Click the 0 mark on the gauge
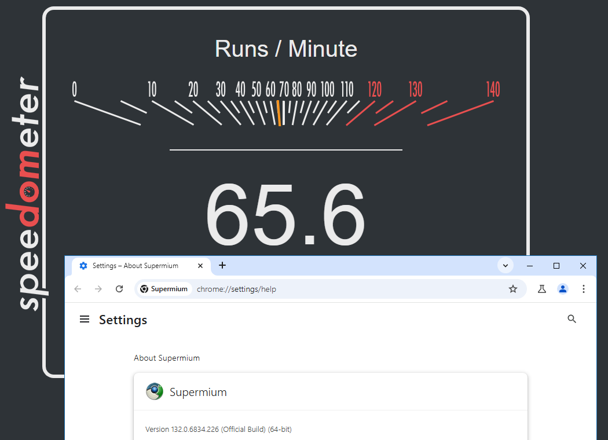 point(75,90)
